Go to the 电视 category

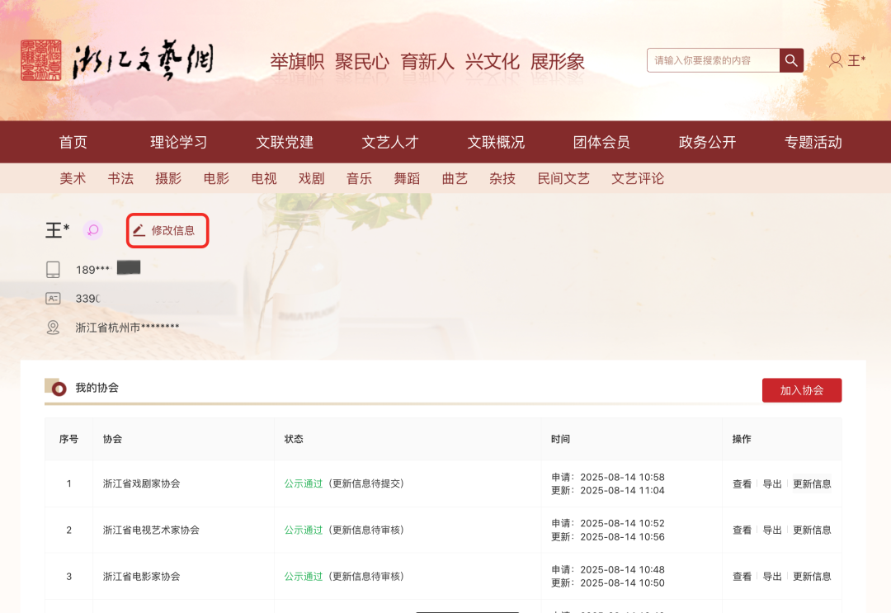pos(264,178)
